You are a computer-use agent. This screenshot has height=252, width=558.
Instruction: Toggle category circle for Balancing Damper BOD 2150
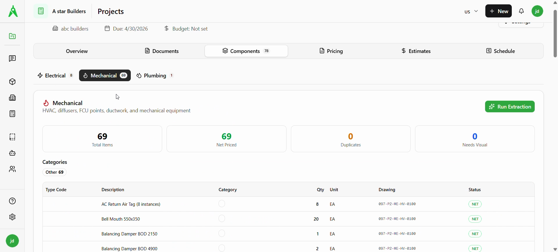222,233
